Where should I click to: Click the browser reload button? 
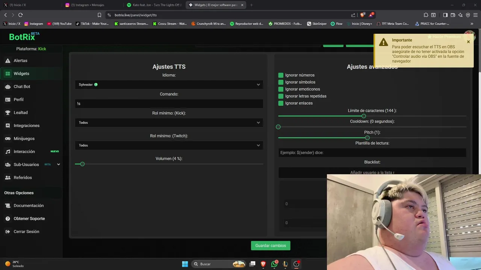(x=20, y=15)
